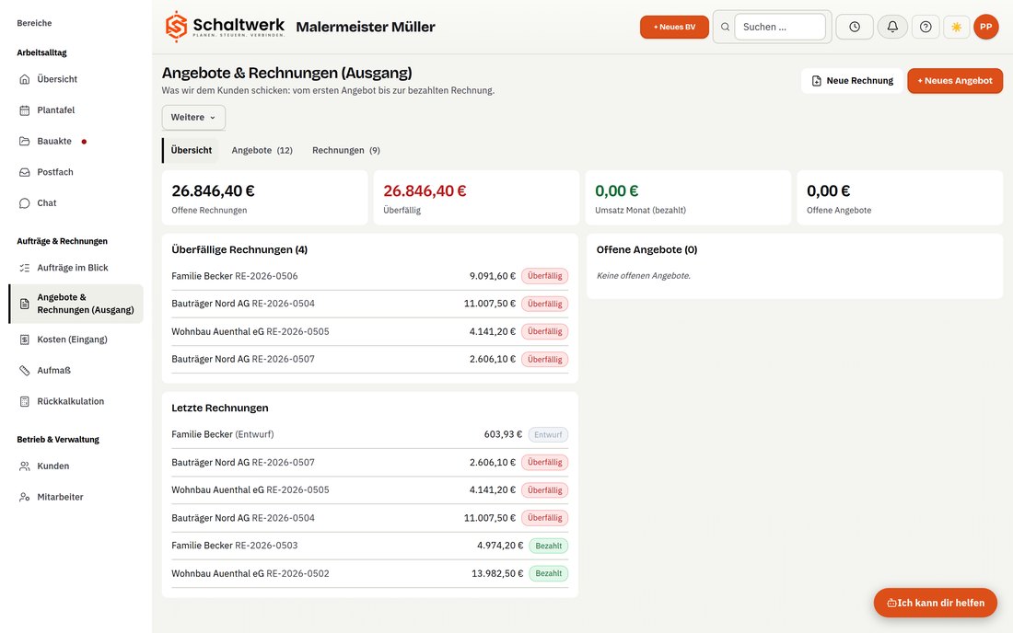This screenshot has height=633, width=1013.
Task: Open the Aufmaß ruler icon
Action: 25,371
